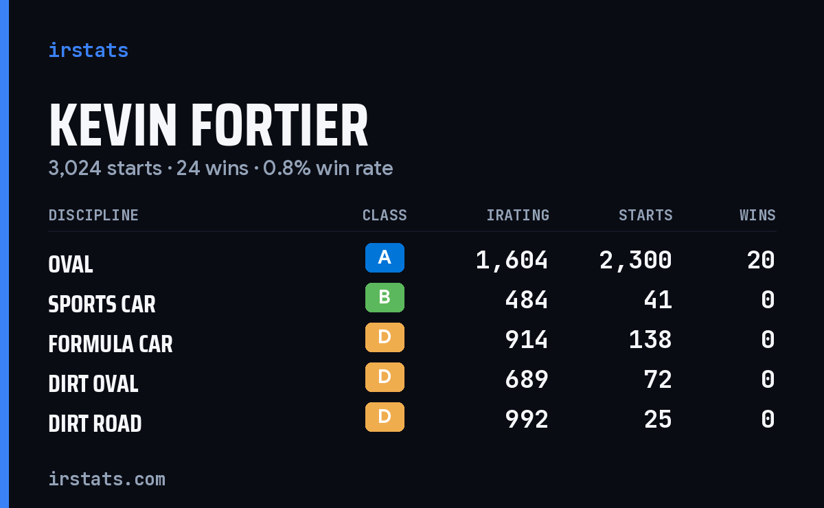Sort by the STARTS column header
Viewport: 824px width, 508px height.
point(645,215)
